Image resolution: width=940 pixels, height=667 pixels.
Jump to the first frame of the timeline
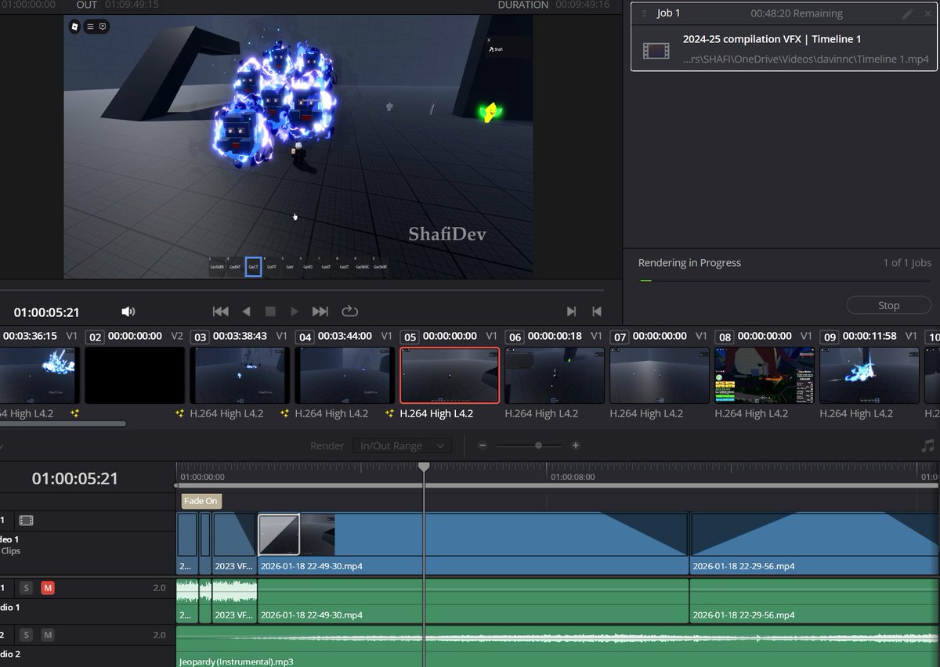coord(221,312)
